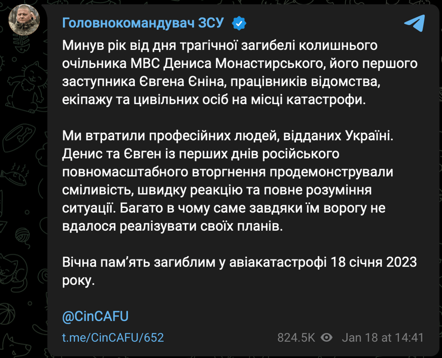The width and height of the screenshot is (442, 358).
Task: Click the eye views icon
Action: click(327, 337)
